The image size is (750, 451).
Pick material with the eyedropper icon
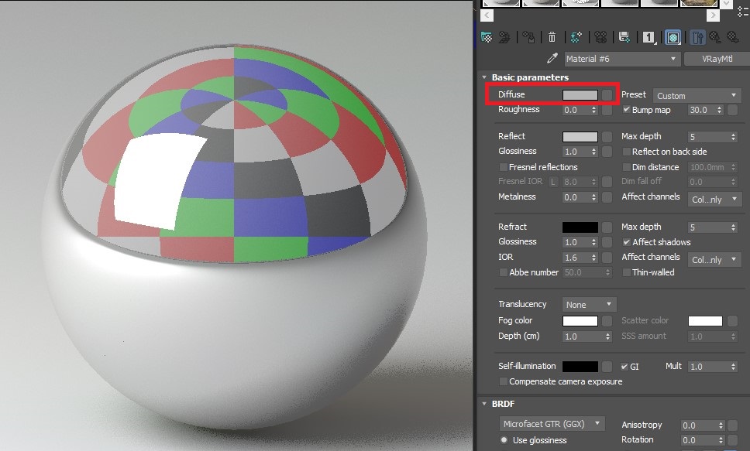pyautogui.click(x=552, y=59)
